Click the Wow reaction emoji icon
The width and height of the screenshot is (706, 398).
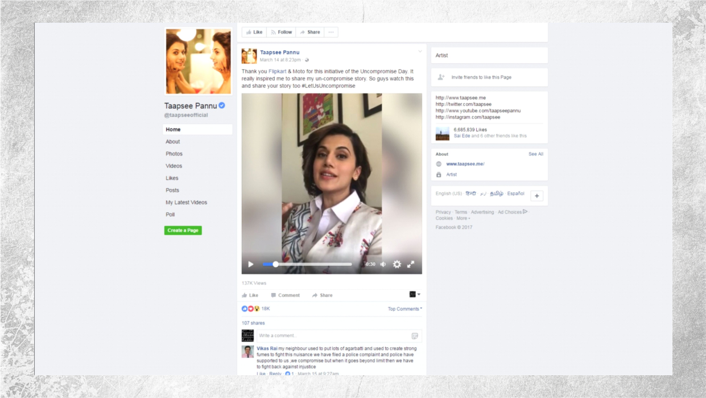pyautogui.click(x=257, y=309)
